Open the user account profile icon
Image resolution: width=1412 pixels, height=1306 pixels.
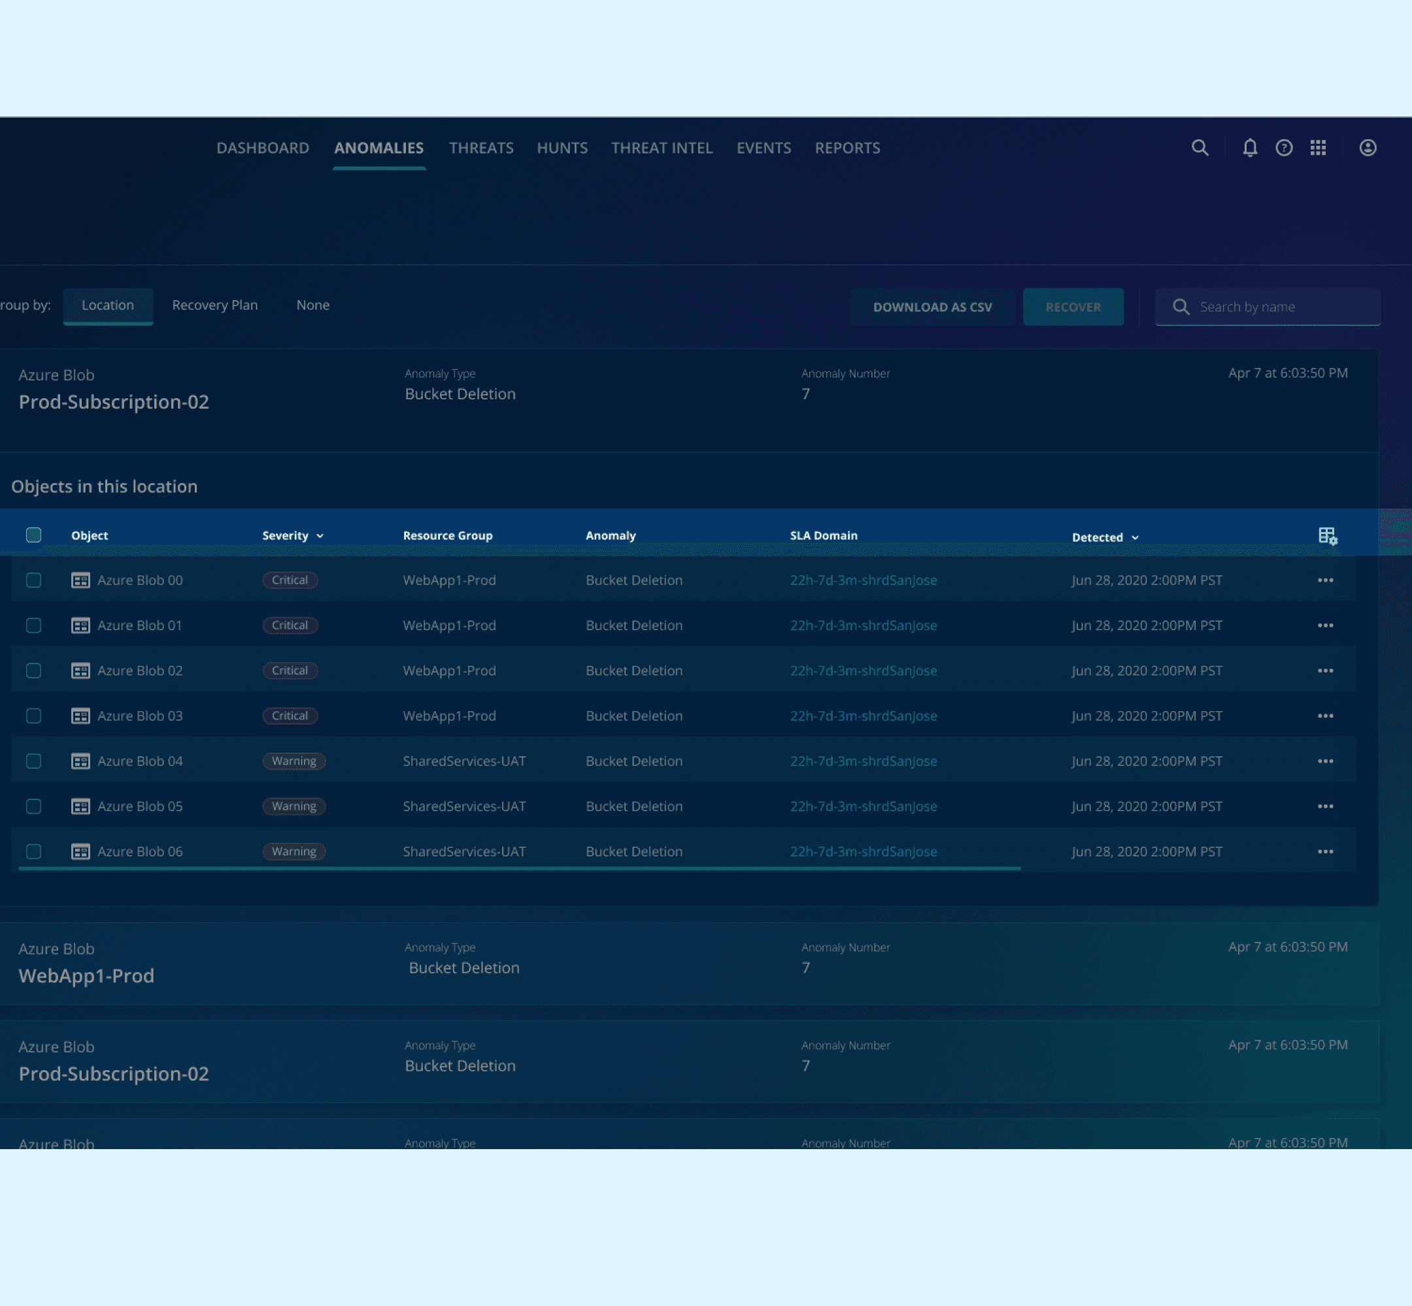(x=1368, y=148)
